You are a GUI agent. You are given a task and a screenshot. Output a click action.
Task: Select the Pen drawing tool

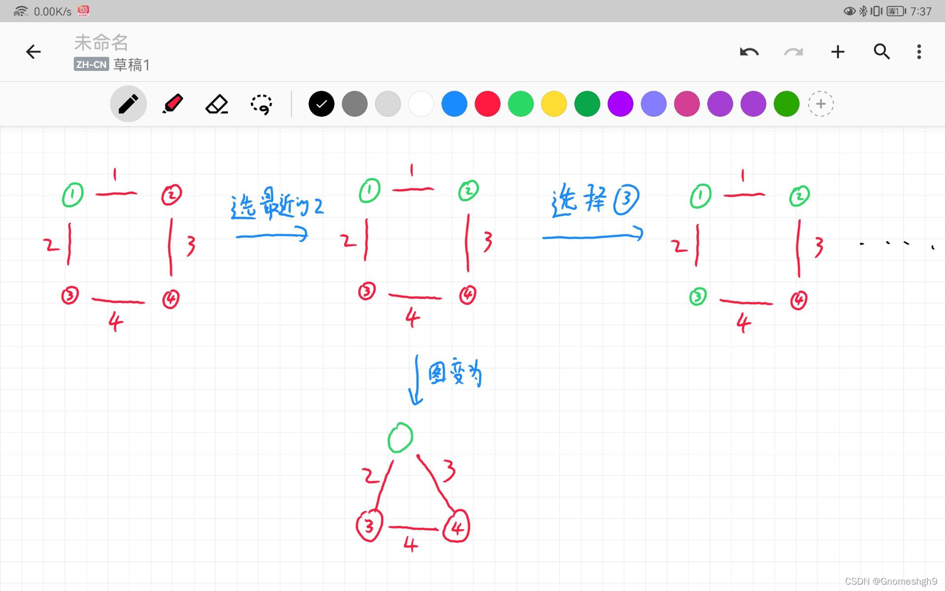pyautogui.click(x=128, y=104)
